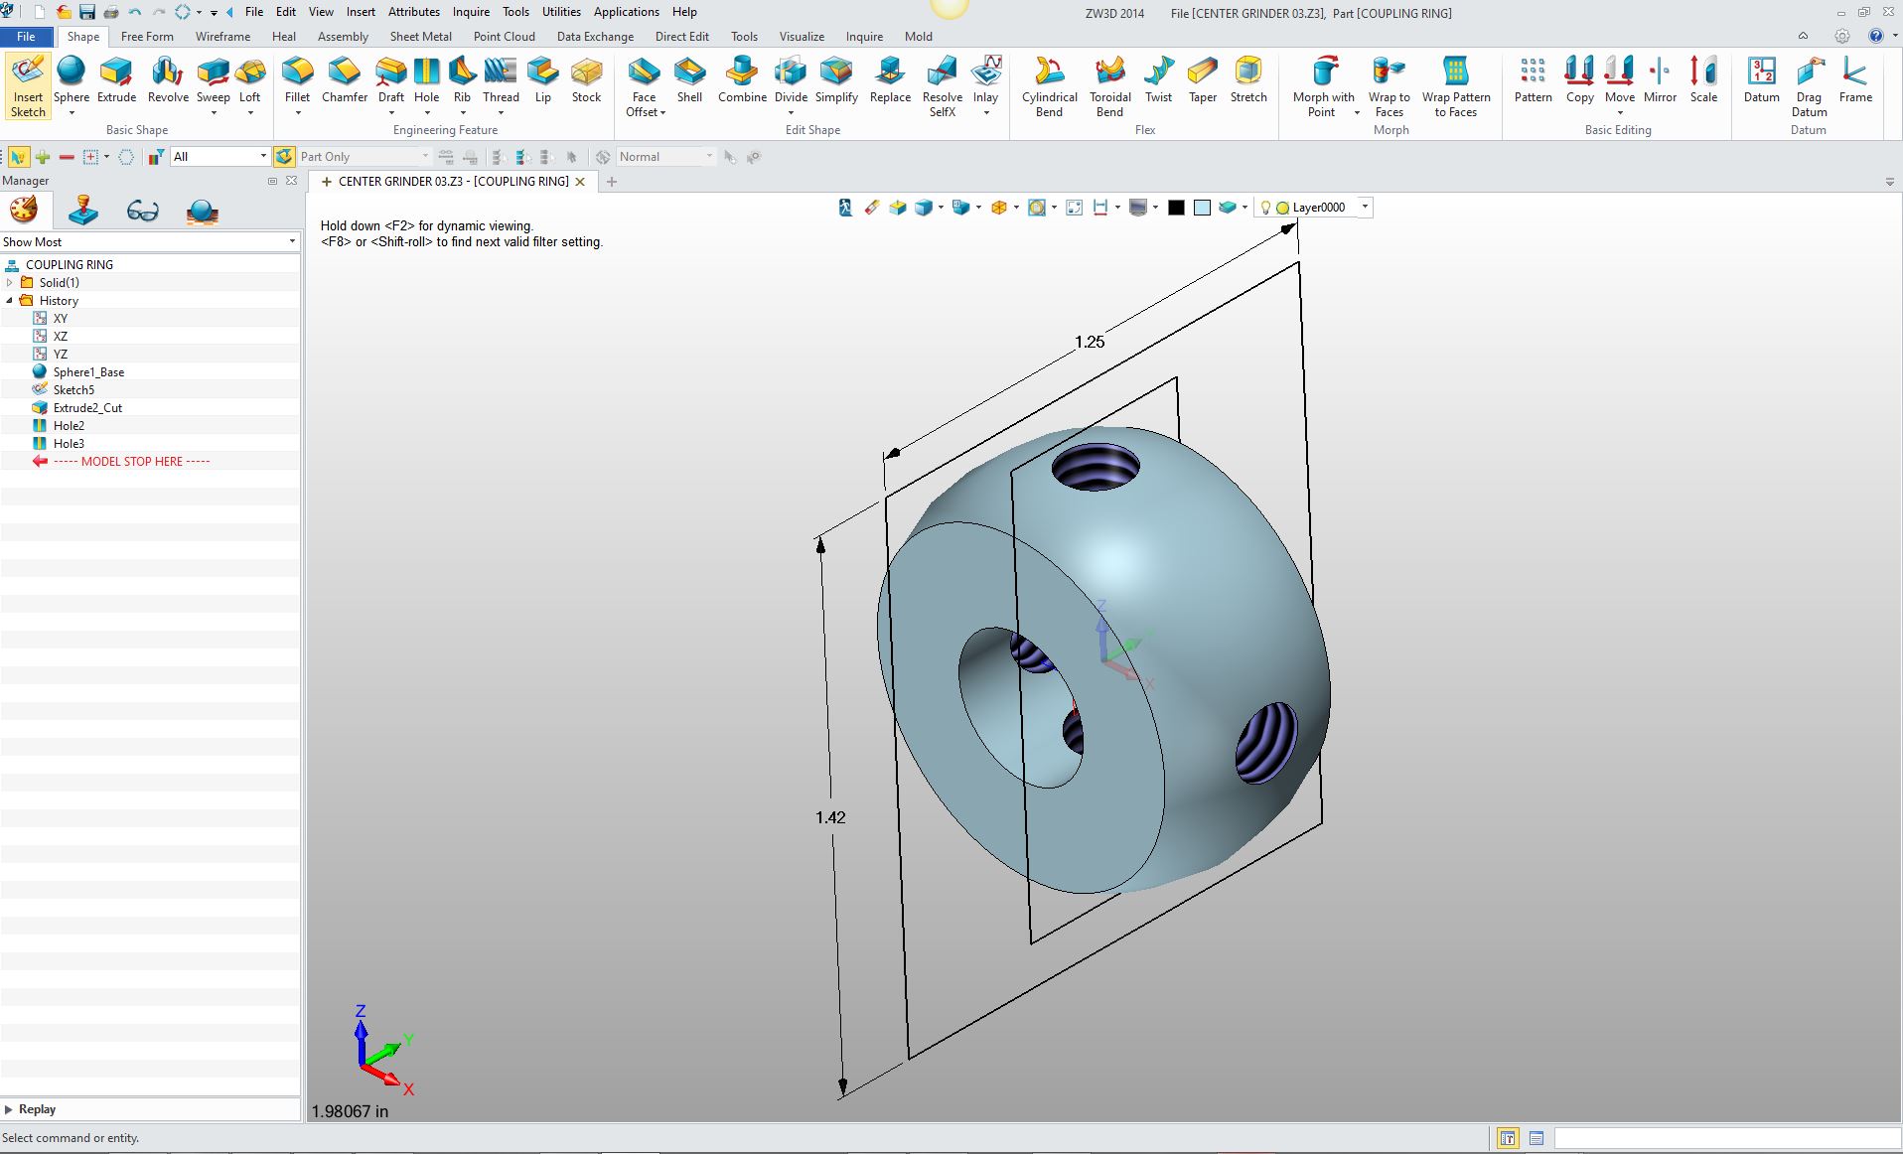Toggle the pick-select arrow filter button
Image resolution: width=1903 pixels, height=1154 pixels.
pos(18,157)
